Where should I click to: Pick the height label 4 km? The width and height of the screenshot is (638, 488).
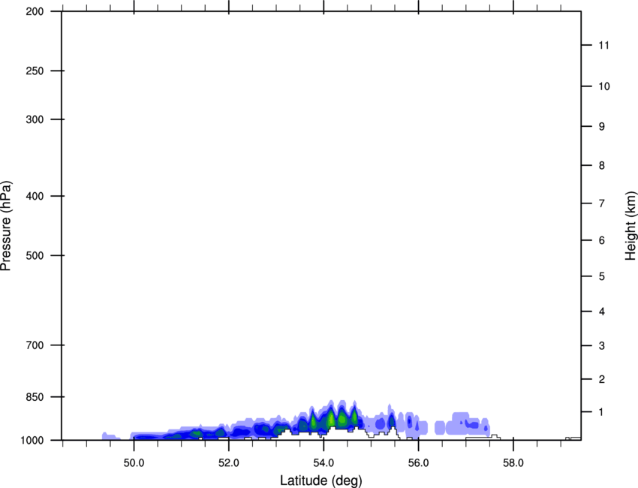(x=602, y=312)
